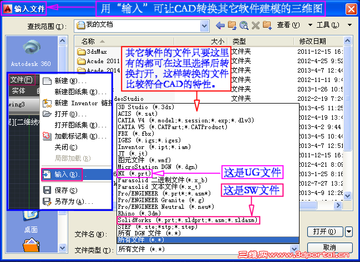
Task: Click the Back arrow icon in toolbar
Action: (220, 25)
